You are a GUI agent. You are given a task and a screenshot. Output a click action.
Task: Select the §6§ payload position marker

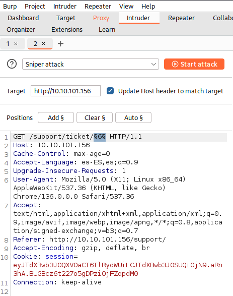pyautogui.click(x=100, y=137)
